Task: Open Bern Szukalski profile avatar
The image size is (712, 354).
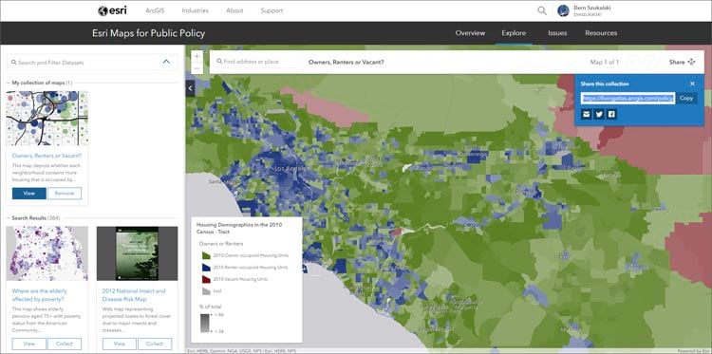Action: [x=563, y=10]
